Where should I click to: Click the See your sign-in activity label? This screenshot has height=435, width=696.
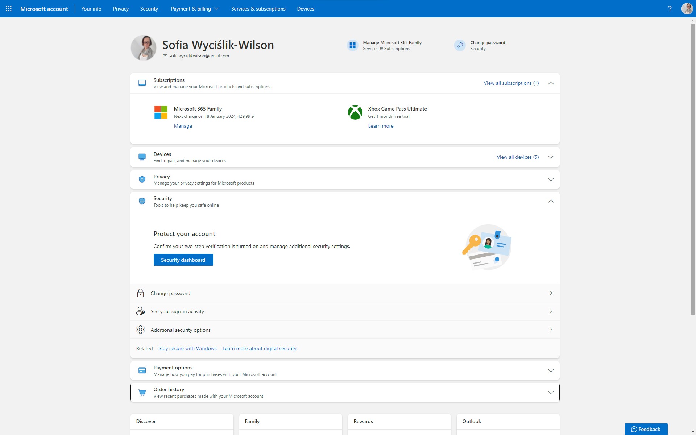(x=177, y=311)
